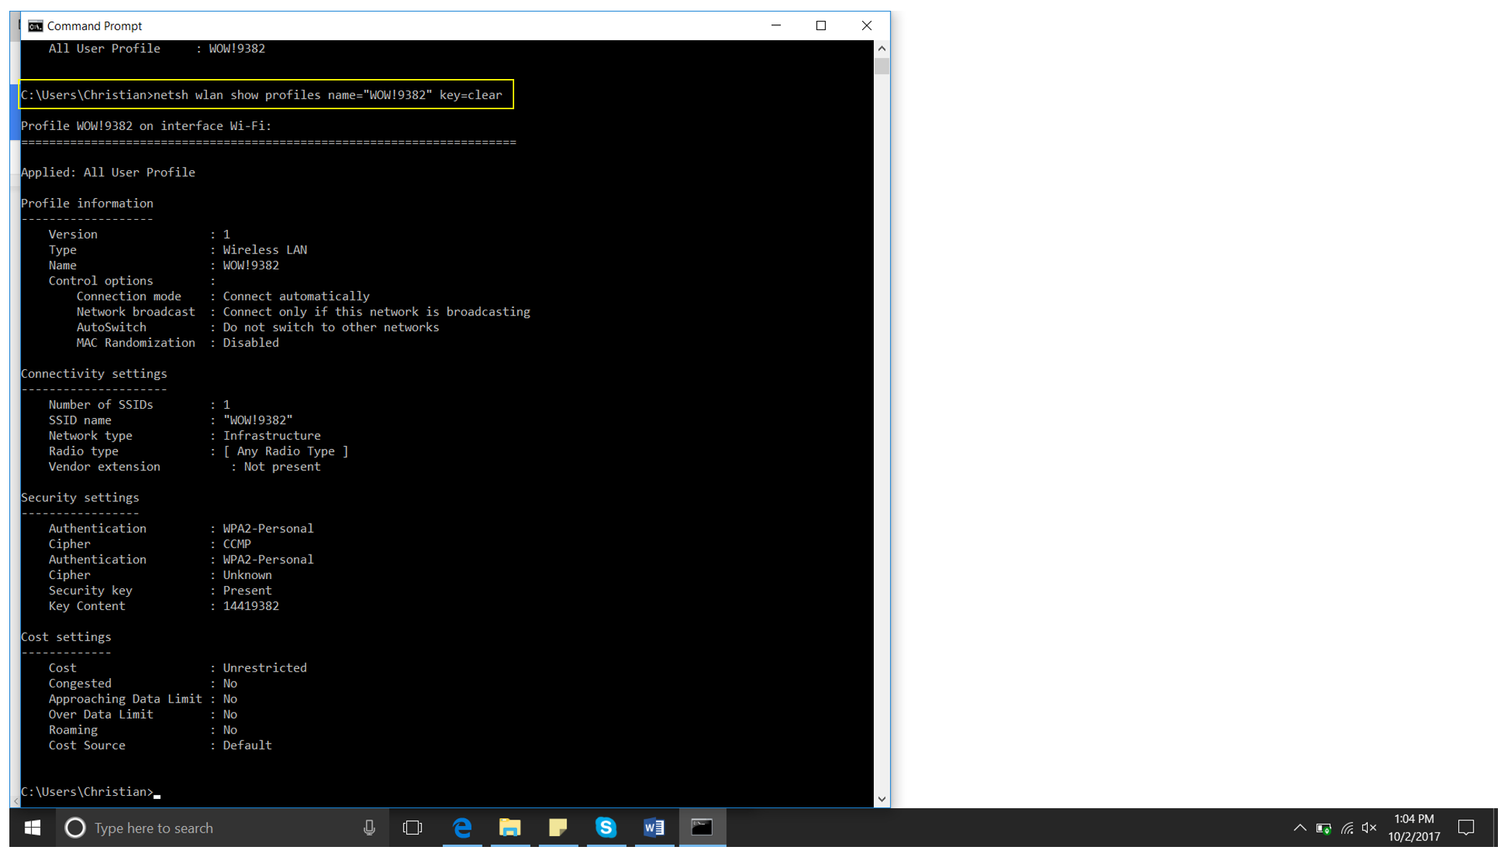Select the active Command Prompt taskbar icon
The height and width of the screenshot is (857, 1508).
[703, 828]
